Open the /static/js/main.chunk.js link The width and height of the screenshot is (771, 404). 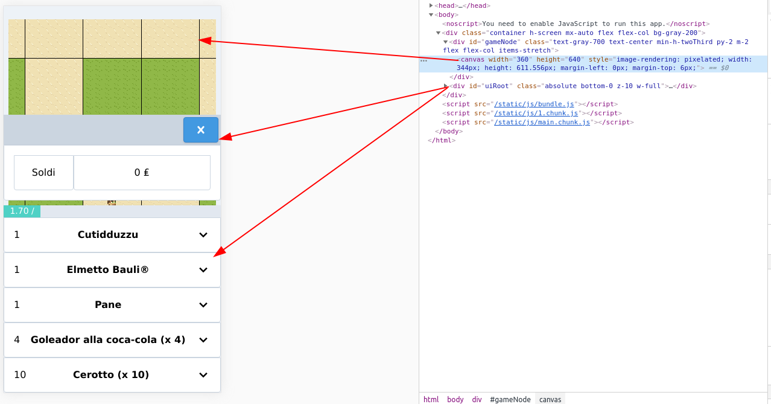pos(542,122)
